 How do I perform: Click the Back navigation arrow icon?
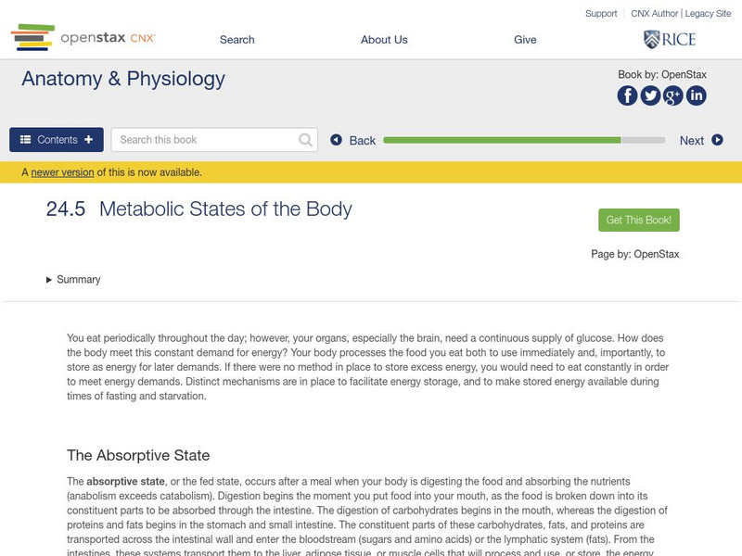337,139
